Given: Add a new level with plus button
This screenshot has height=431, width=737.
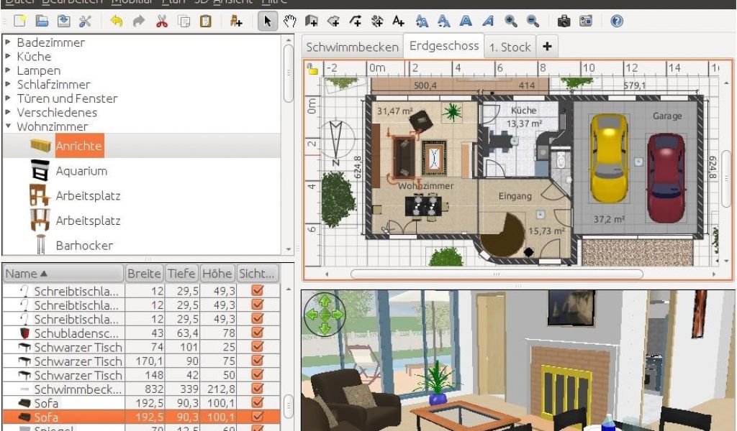Looking at the screenshot, I should pos(547,47).
